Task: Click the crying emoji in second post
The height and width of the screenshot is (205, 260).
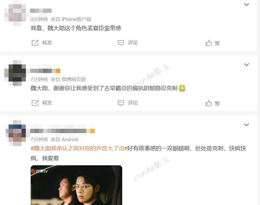Action: coord(182,88)
